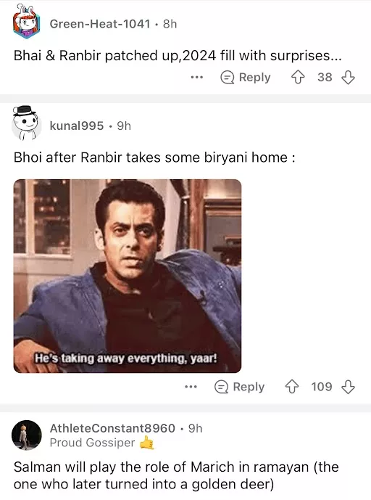This screenshot has width=371, height=500.
Task: Reply to GreenHeat-1041's comment
Action: (246, 78)
